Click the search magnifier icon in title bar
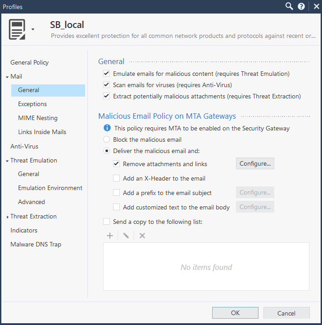 tap(289, 6)
